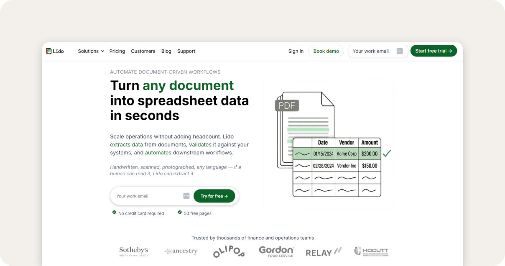
Task: Click the green checkmark beside the $200.00 row
Action: 387,153
